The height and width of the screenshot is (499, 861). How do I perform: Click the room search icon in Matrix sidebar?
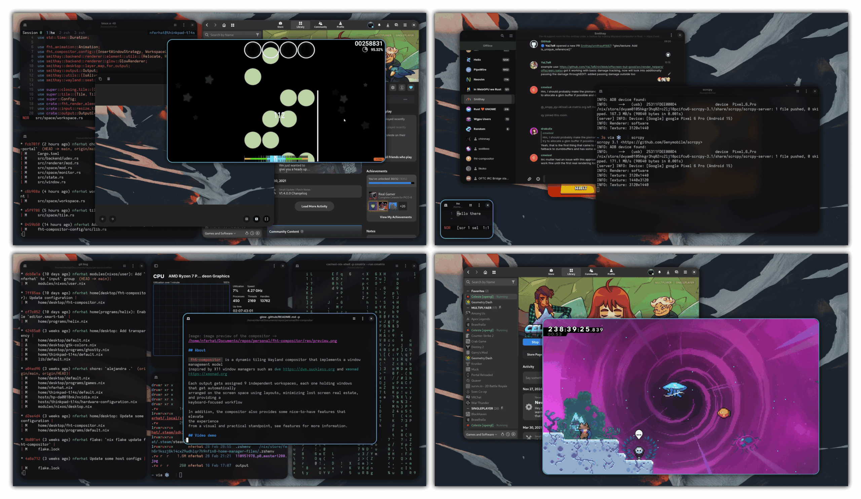[502, 36]
